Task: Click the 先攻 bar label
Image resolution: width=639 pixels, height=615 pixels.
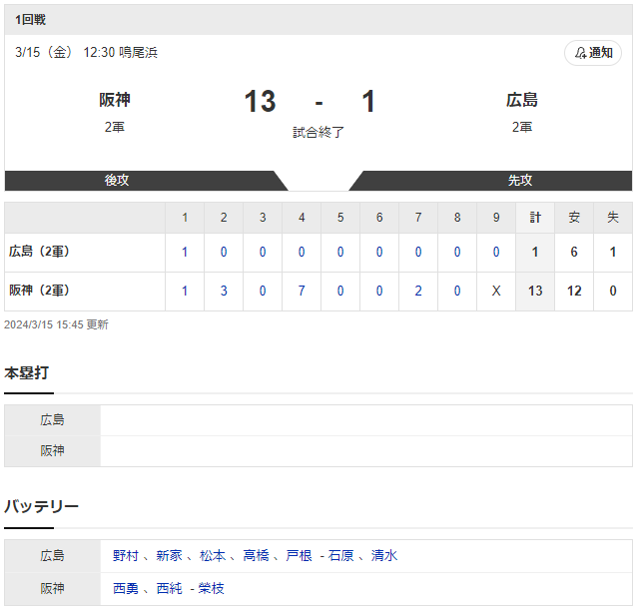Action: click(x=521, y=181)
